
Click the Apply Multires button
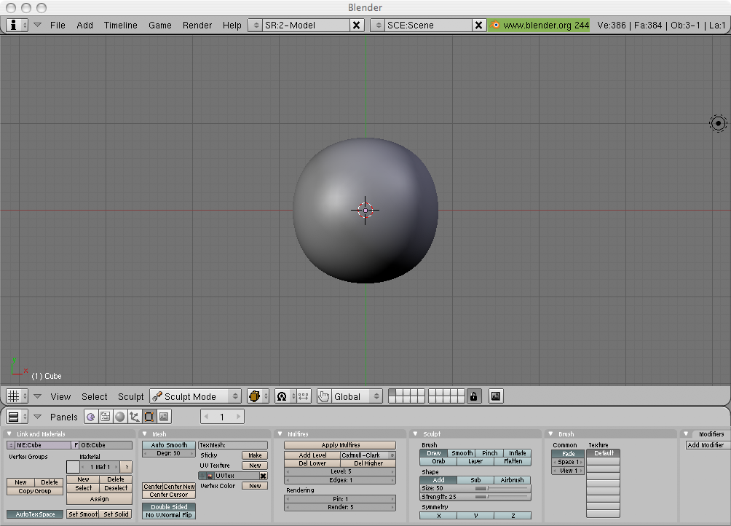[340, 445]
